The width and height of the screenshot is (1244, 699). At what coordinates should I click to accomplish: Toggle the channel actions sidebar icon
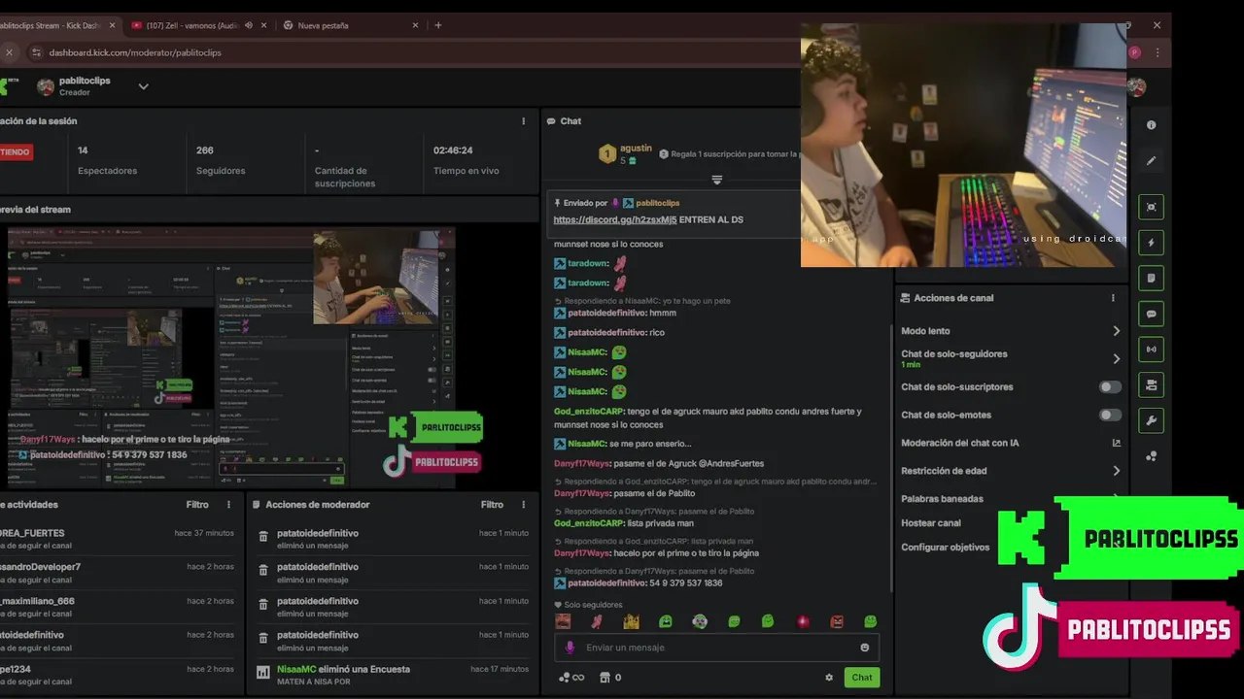pyautogui.click(x=1151, y=385)
